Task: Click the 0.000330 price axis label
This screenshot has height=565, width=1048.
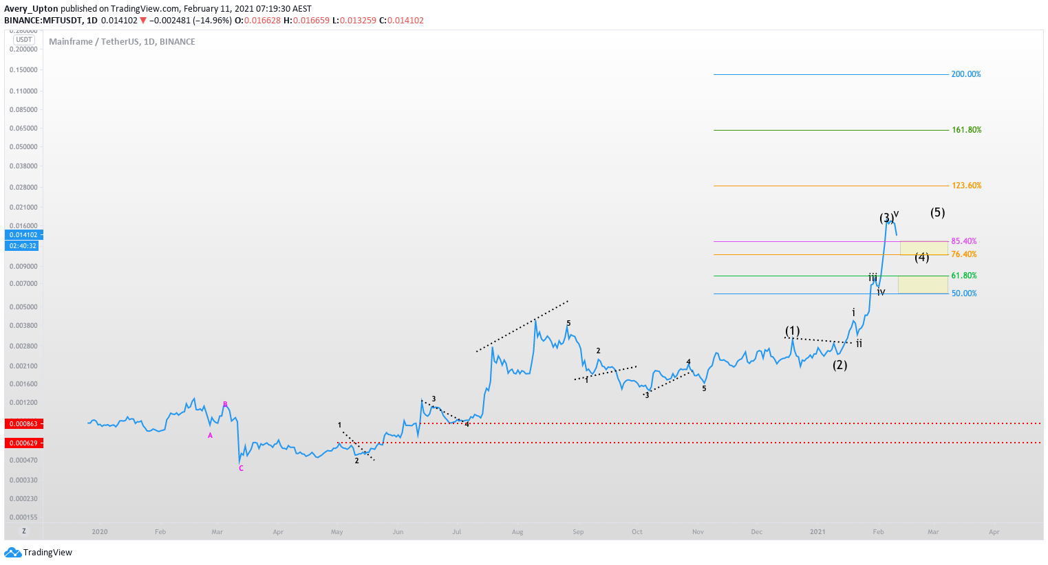Action: coord(23,480)
